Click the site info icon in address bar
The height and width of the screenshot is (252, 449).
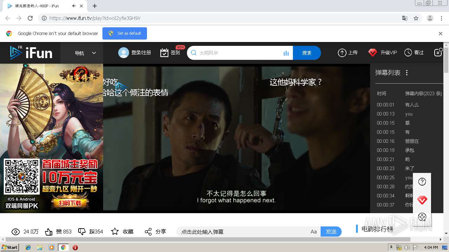click(x=44, y=18)
